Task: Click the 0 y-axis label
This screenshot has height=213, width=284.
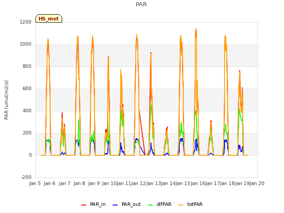Action: point(30,155)
